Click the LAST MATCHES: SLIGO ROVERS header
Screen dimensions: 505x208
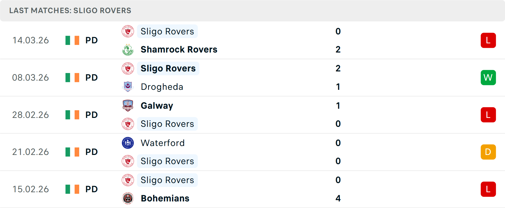(x=70, y=11)
